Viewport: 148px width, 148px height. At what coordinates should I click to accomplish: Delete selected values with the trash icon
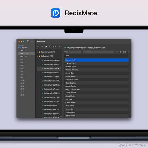click(124, 52)
